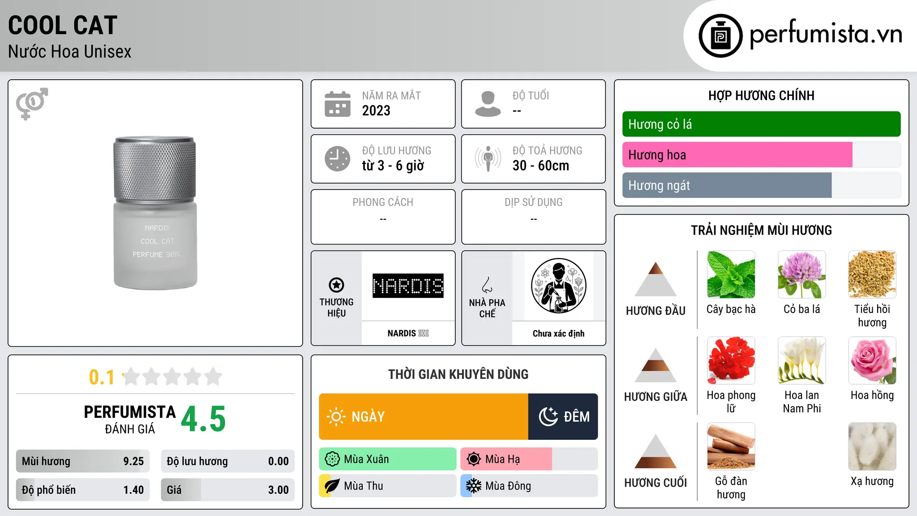Click the perfumista.vn perfume bottle logo icon
This screenshot has height=516, width=917.
[720, 36]
